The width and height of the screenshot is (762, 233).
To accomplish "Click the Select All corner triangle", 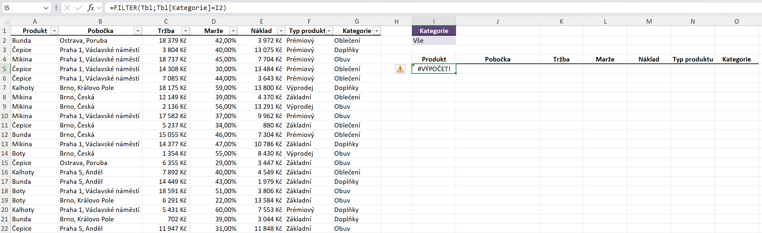I will 6,22.
